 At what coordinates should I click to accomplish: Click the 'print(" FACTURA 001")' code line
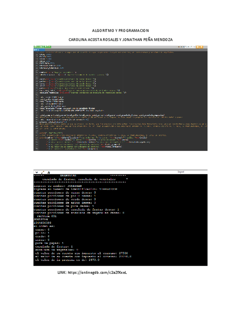[x=51, y=133]
